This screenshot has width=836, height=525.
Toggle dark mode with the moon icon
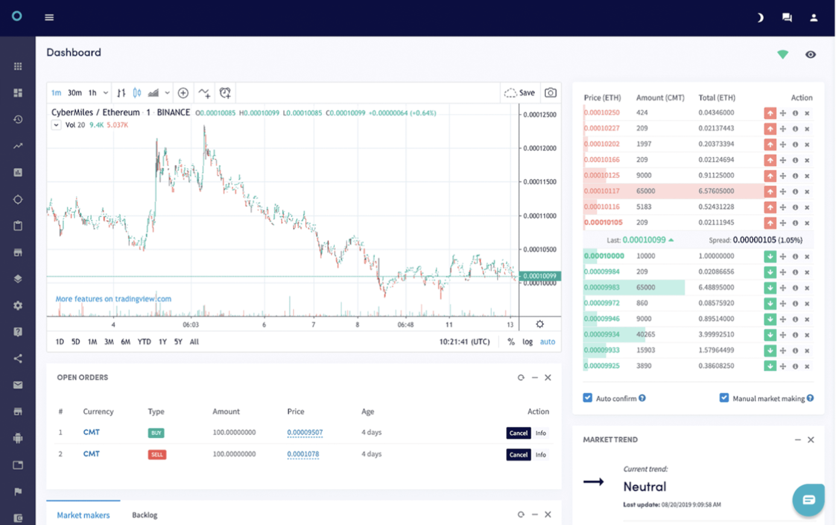coord(760,17)
